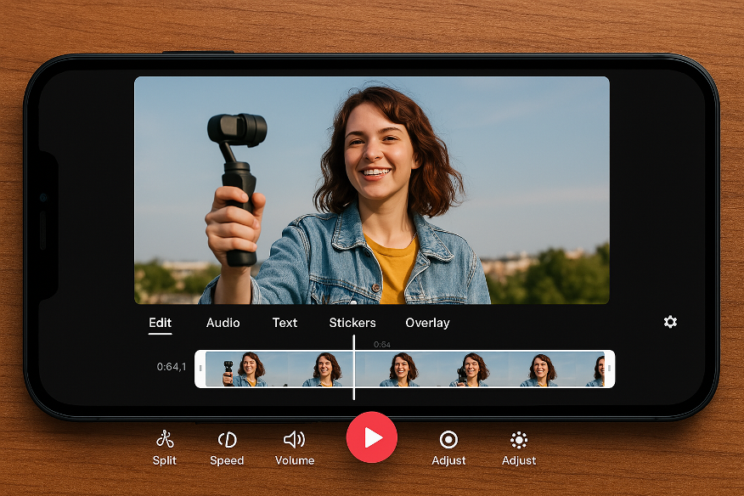Screen dimensions: 744x496
Task: Click the left trim handle of the clip
Action: coord(200,369)
